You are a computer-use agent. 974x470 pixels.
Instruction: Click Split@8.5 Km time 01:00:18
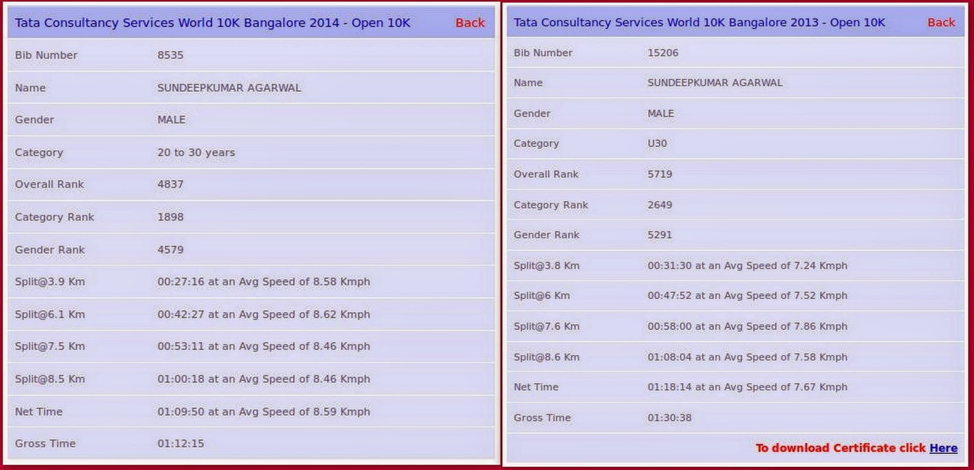click(181, 379)
